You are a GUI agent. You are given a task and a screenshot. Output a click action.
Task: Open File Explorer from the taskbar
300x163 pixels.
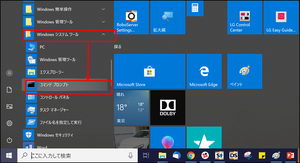[162, 156]
